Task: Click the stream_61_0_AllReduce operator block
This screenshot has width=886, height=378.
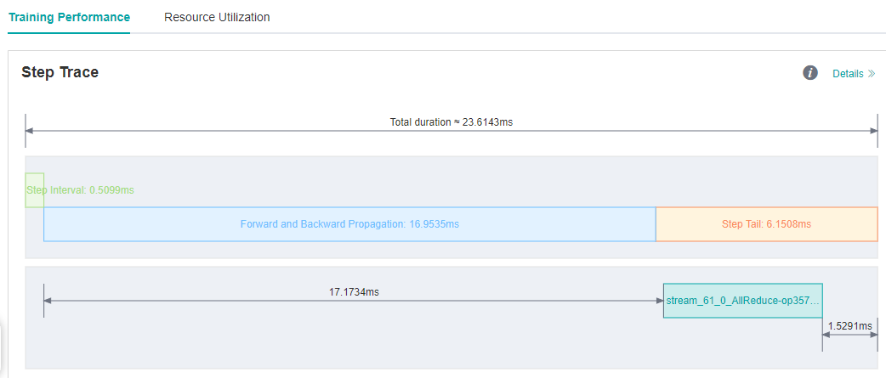Action: [742, 301]
